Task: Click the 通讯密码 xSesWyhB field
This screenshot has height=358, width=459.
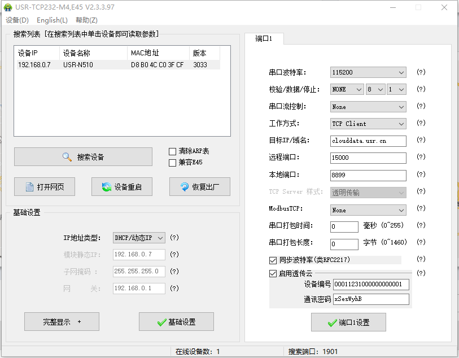Action: pos(371,299)
